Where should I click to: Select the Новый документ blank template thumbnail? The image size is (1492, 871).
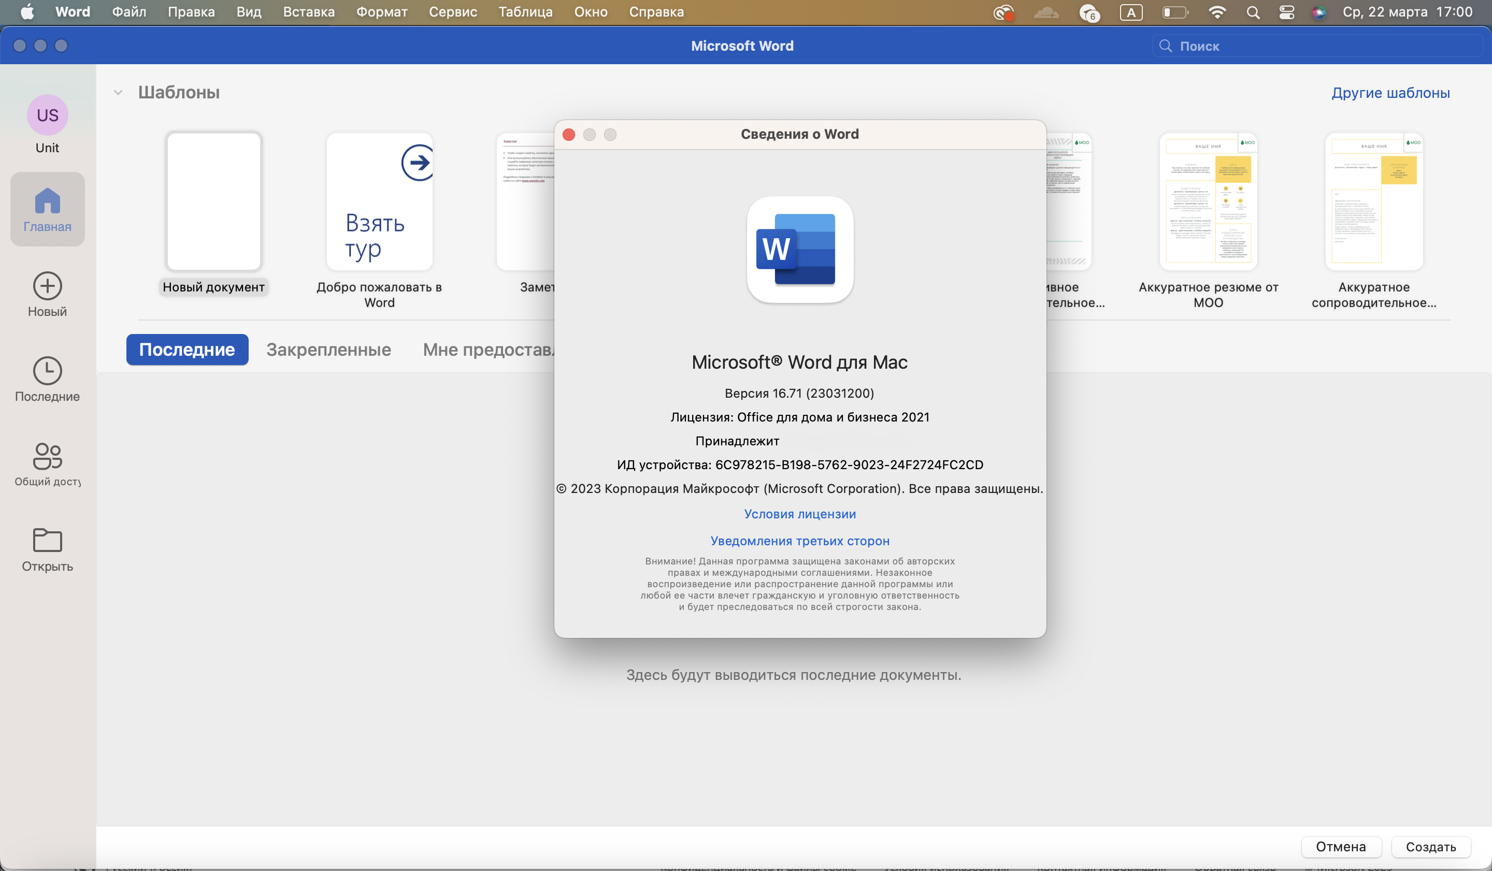pyautogui.click(x=214, y=201)
